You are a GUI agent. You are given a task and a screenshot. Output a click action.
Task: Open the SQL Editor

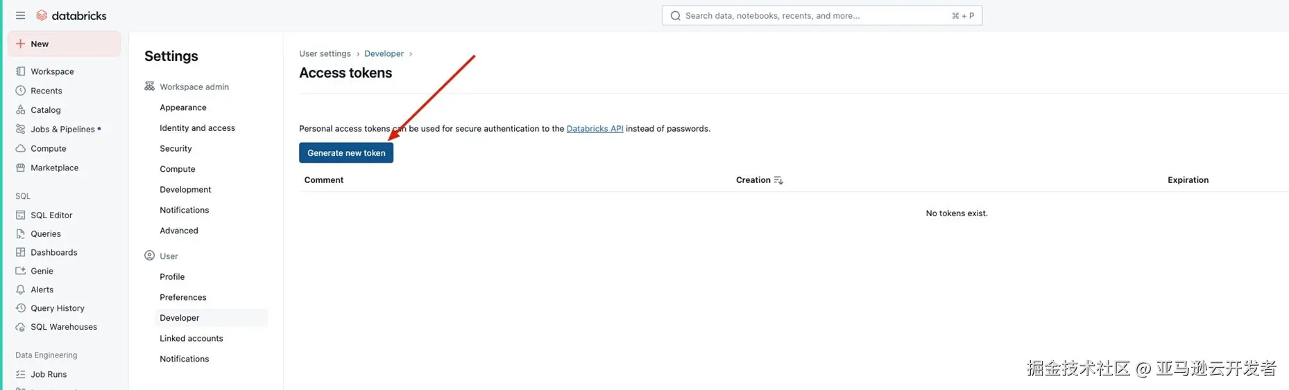click(x=51, y=215)
